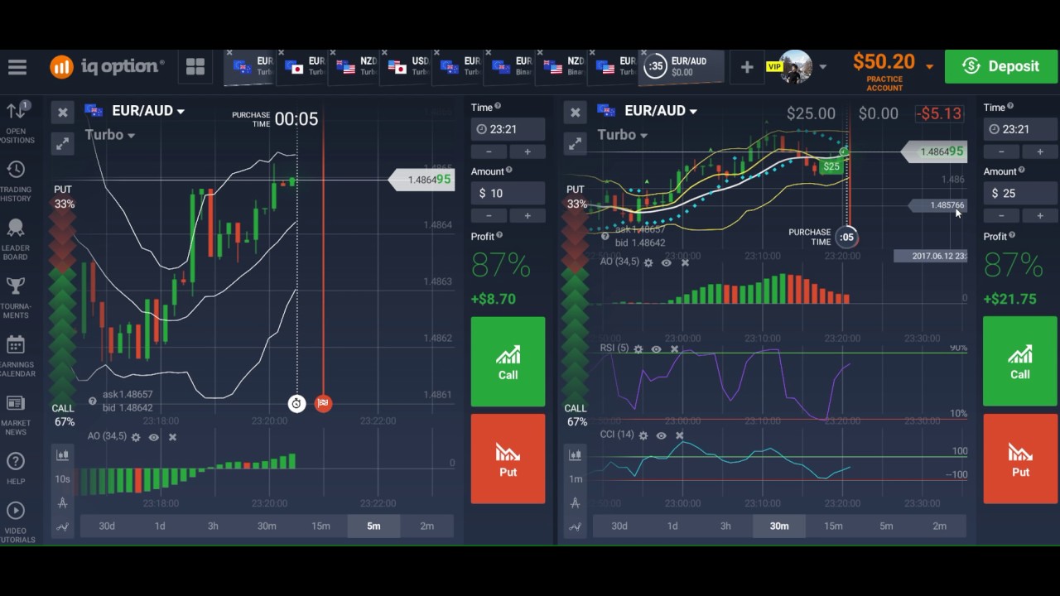Remove the CCI (14) indicator

679,435
